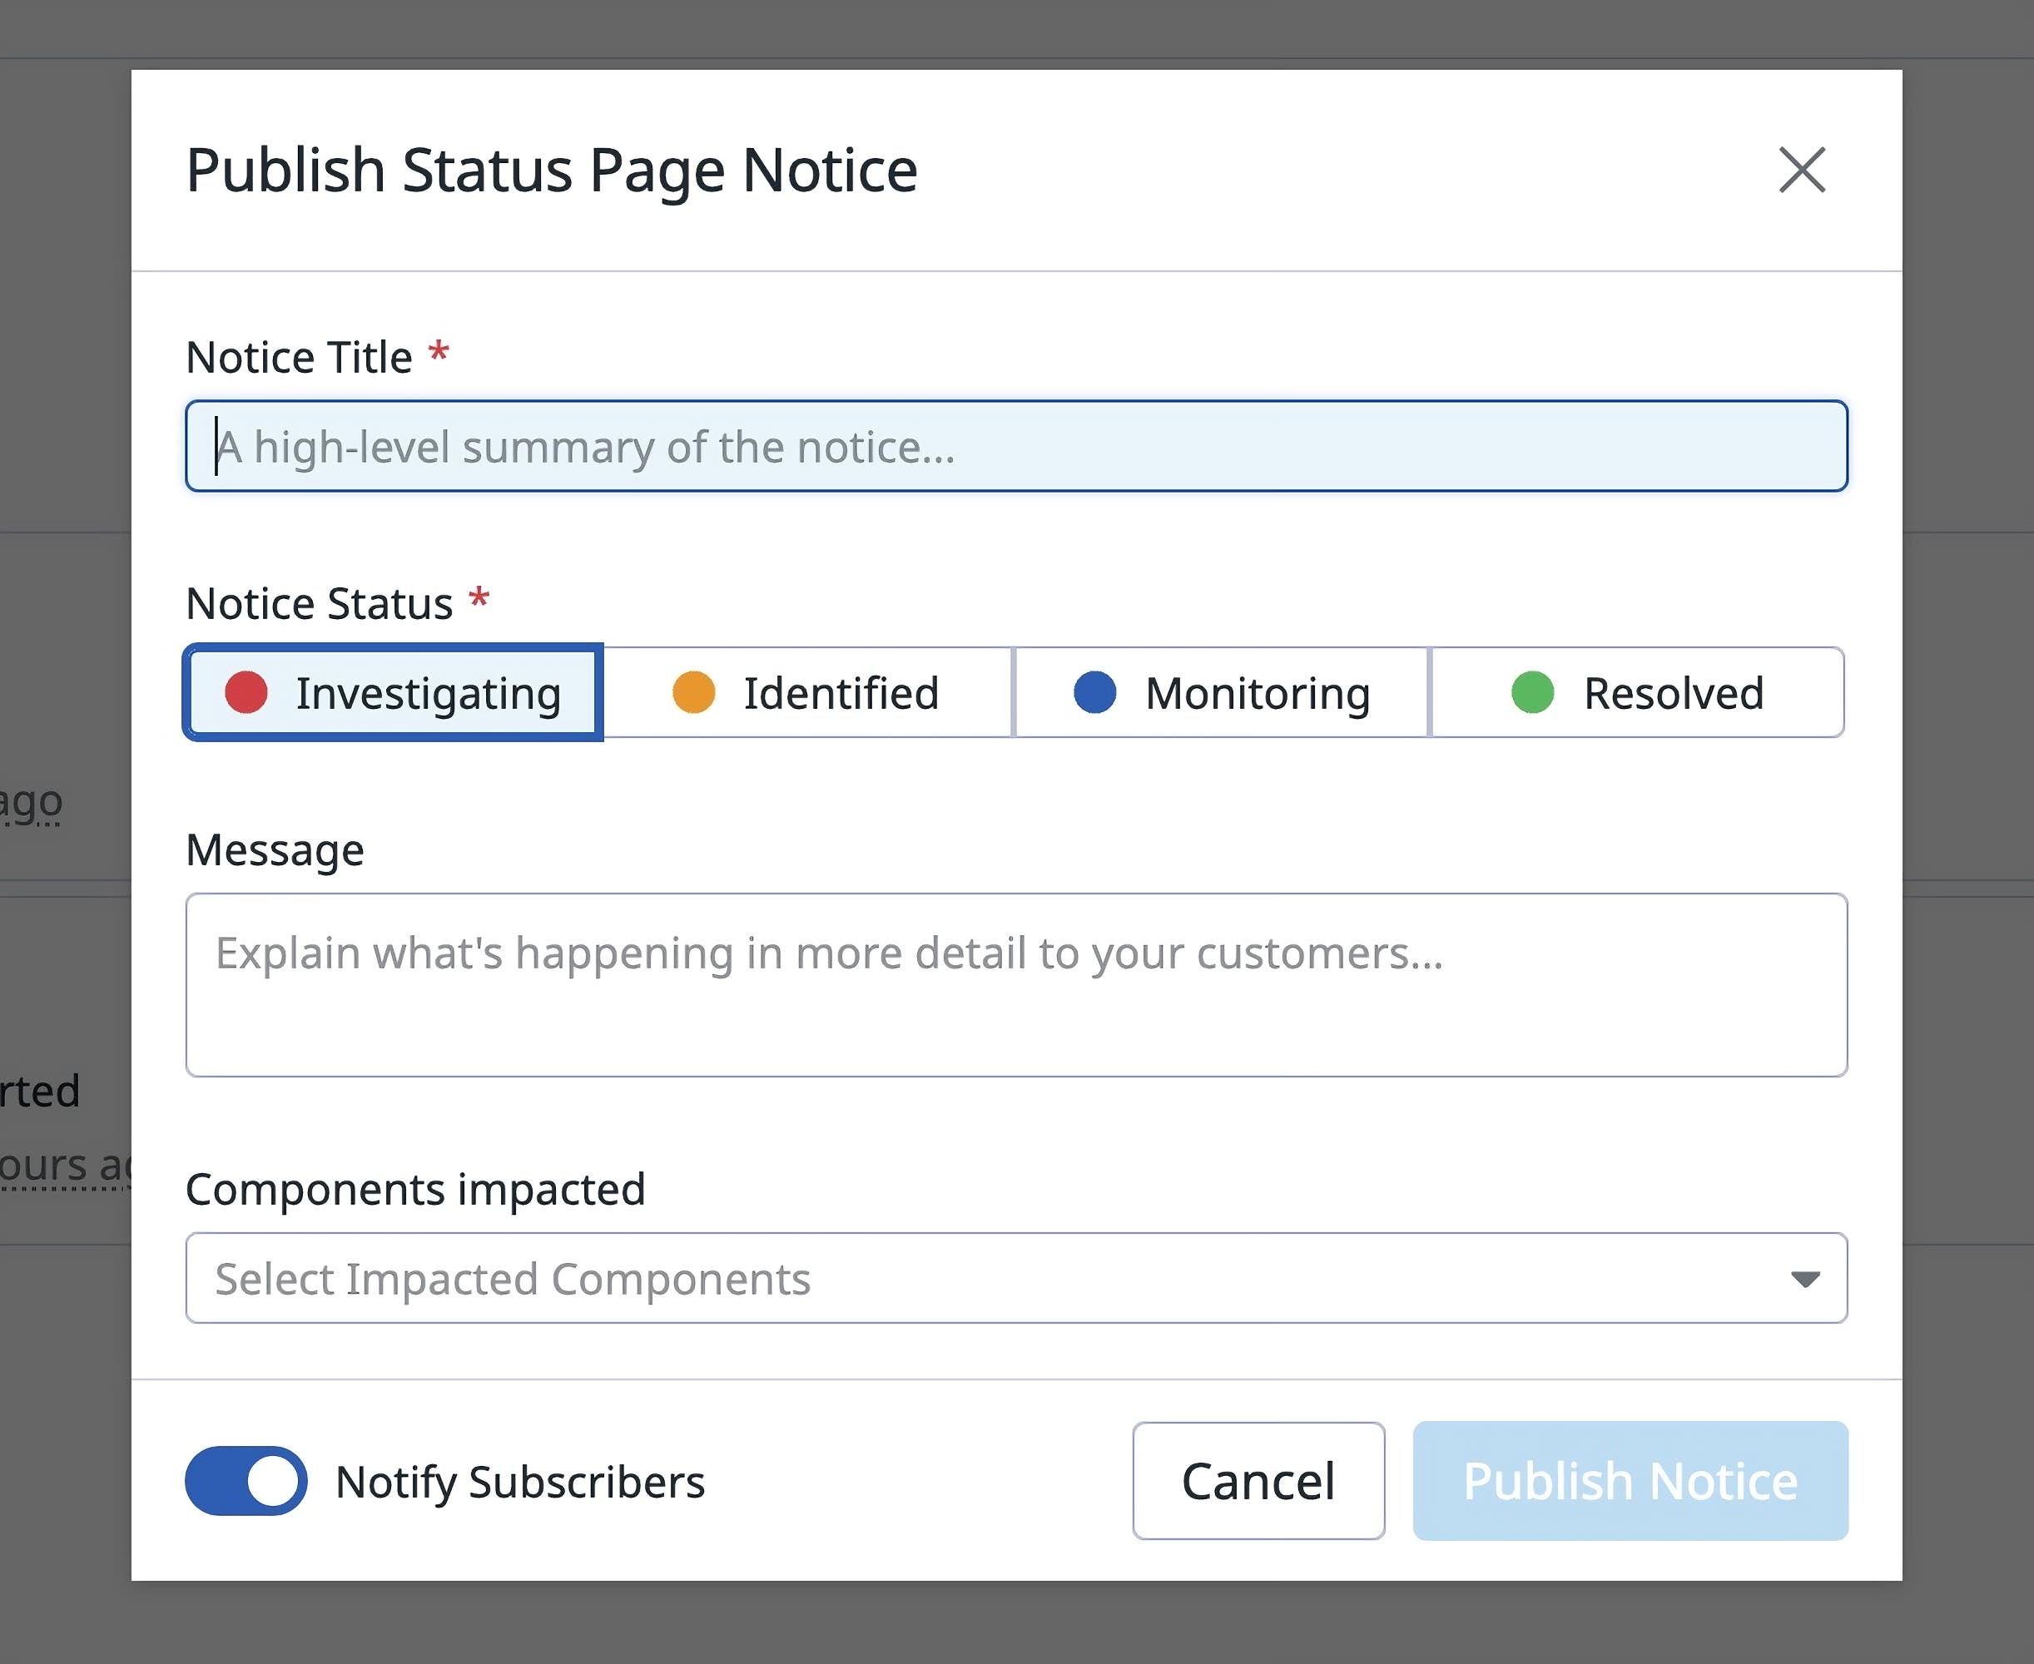Click the Notice Title input field
The width and height of the screenshot is (2034, 1664).
tap(1015, 447)
